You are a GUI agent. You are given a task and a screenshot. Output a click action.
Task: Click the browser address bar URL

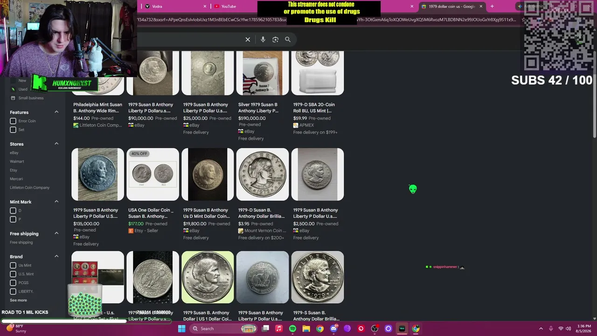326,20
